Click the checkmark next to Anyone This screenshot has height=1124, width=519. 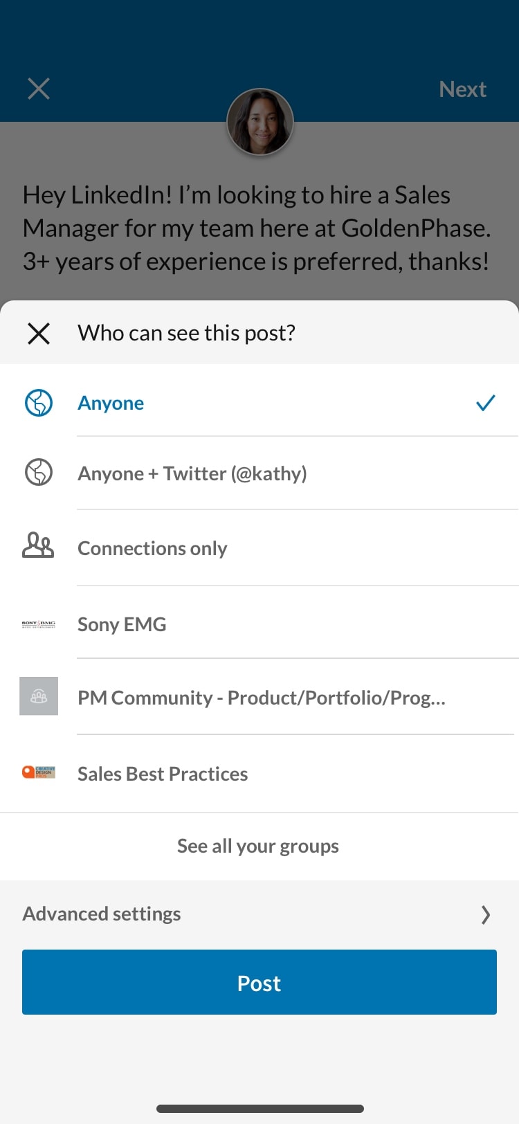(x=486, y=402)
